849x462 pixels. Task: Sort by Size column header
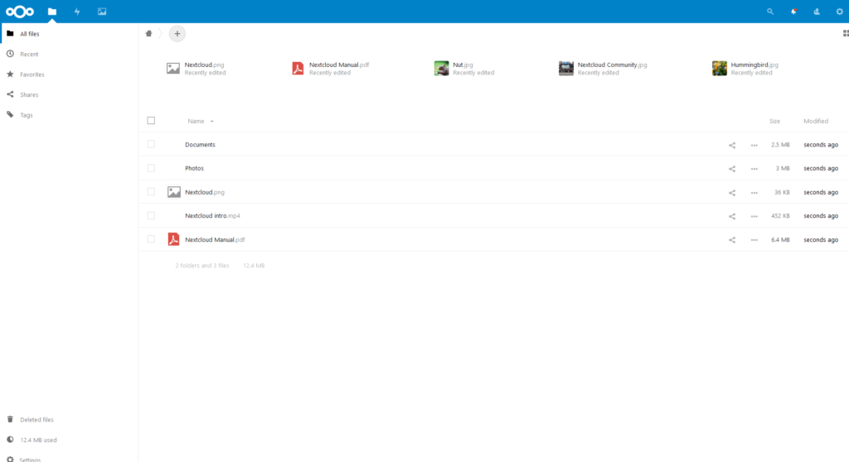click(775, 121)
